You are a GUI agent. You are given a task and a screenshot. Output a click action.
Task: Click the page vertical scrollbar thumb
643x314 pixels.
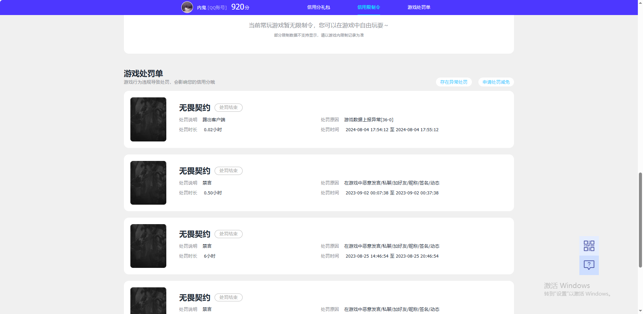(640, 220)
